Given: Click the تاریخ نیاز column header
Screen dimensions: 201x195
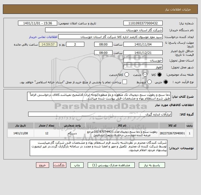Looking at the screenshot, I should point(21,125).
